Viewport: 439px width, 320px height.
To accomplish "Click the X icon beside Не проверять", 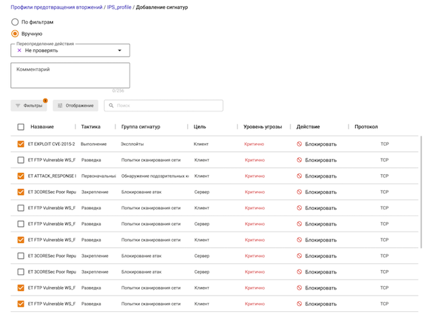I will point(19,50).
